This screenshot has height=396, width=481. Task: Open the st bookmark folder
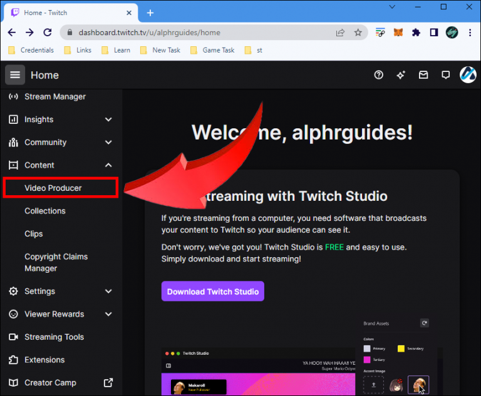point(254,50)
